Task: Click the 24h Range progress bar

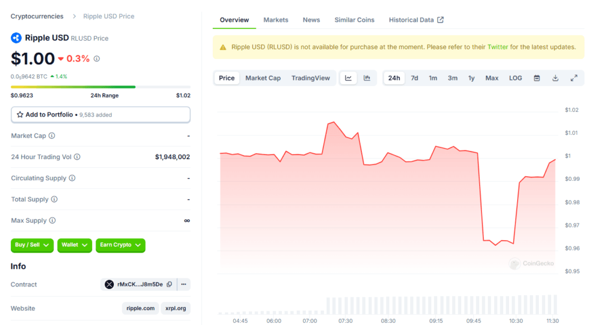Action: pyautogui.click(x=100, y=87)
